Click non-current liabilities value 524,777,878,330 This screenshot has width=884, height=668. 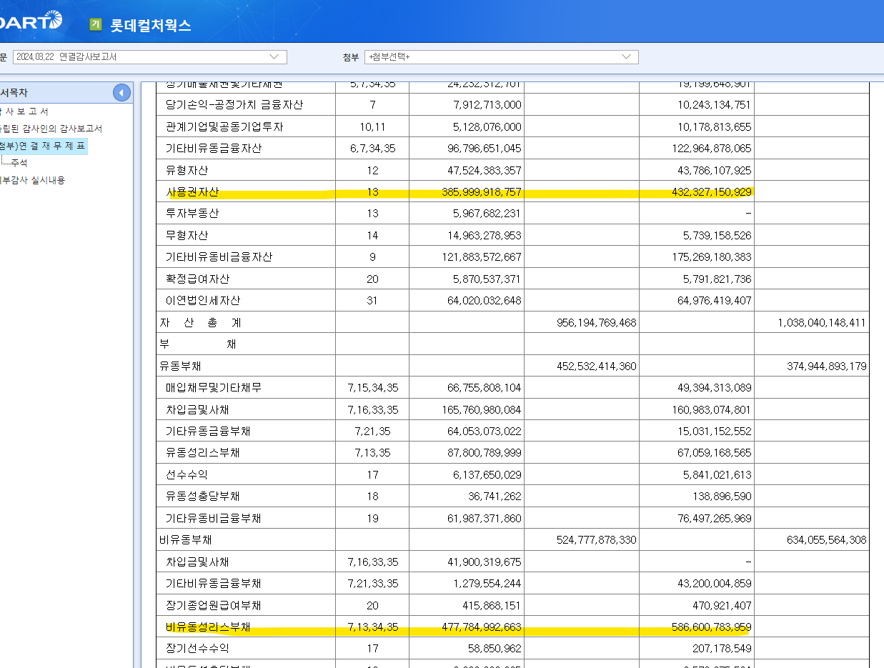(597, 540)
